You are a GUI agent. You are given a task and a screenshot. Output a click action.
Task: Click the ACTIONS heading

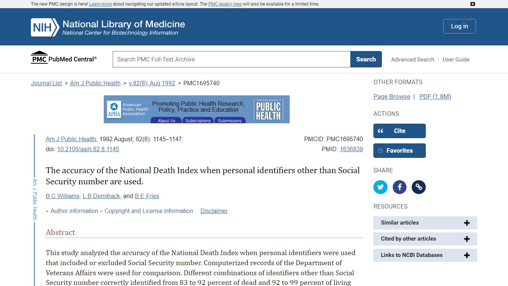(386, 114)
